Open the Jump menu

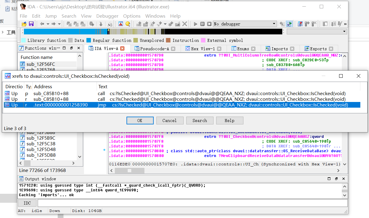51,16
